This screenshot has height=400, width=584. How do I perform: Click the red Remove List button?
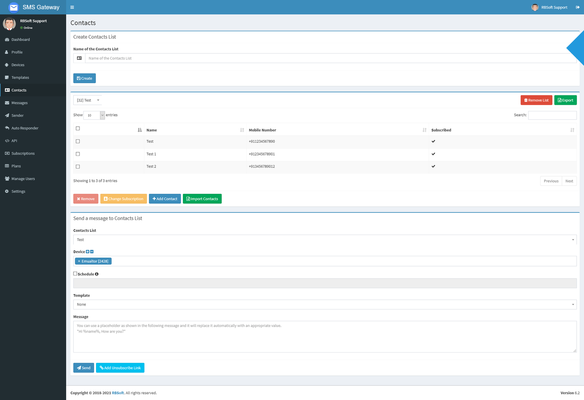click(x=536, y=100)
